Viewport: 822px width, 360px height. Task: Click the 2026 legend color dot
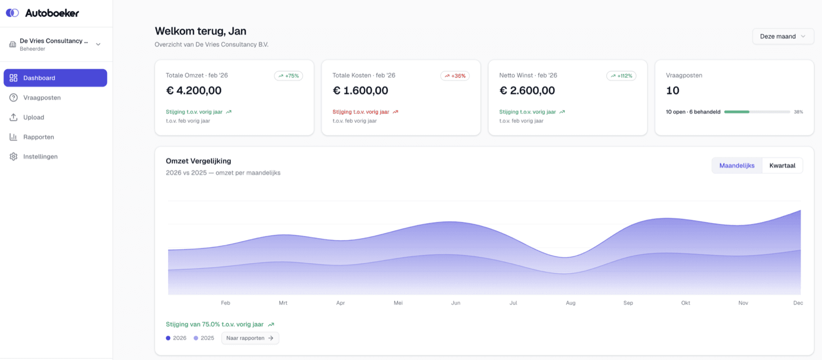click(x=168, y=338)
